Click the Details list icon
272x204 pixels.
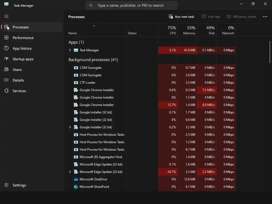click(x=6, y=80)
